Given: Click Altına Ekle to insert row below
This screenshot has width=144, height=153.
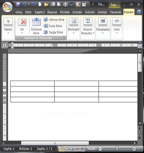Looking at the screenshot, I should click(x=54, y=20).
